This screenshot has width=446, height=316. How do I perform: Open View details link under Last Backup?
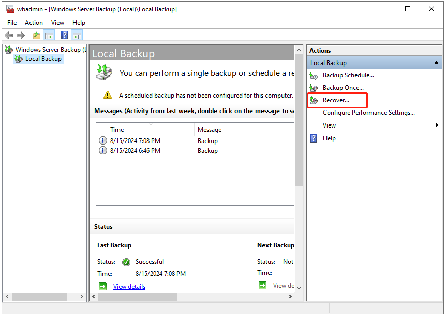129,287
